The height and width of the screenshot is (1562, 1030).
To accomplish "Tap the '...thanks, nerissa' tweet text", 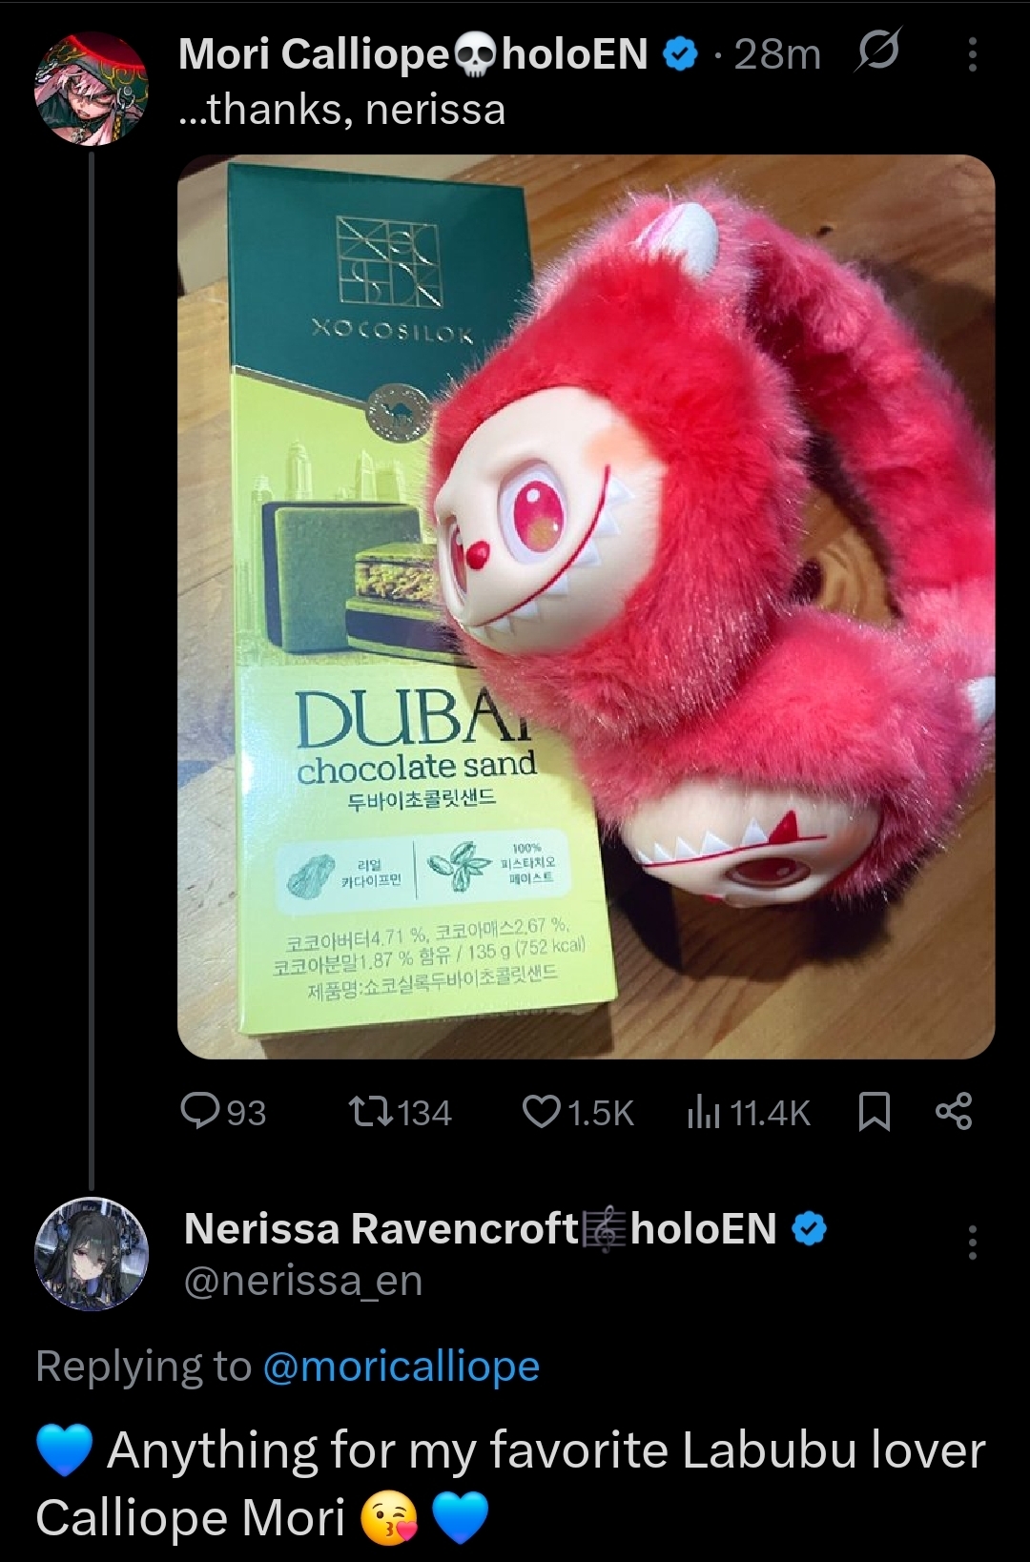I will tap(341, 109).
